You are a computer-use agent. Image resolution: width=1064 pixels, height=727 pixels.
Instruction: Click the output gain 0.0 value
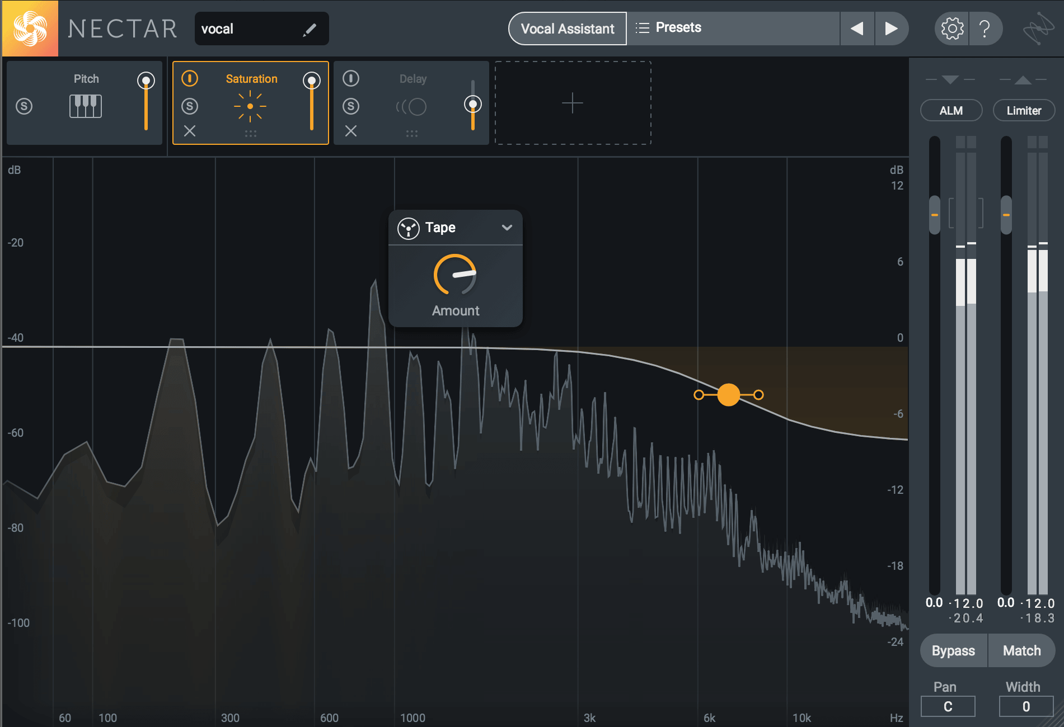tap(1006, 603)
